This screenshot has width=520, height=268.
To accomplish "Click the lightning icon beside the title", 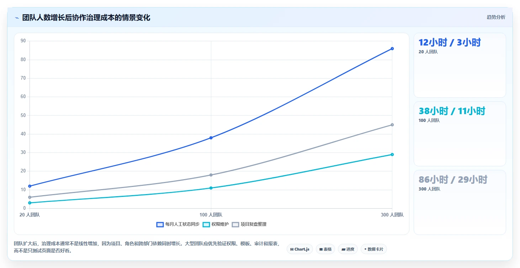I will click(17, 18).
